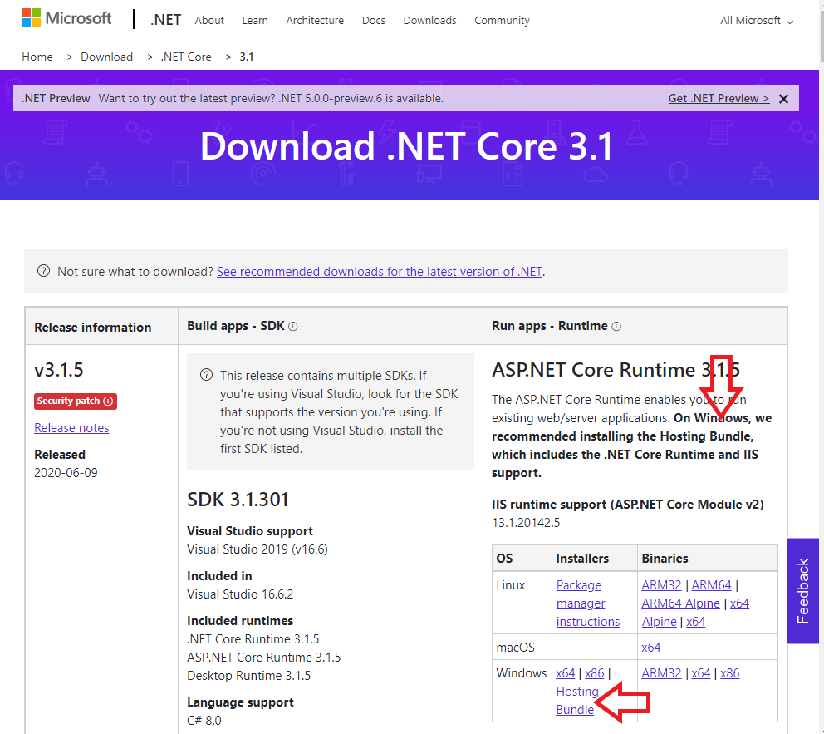Open Linux Package manager instructions link
This screenshot has height=734, width=824.
[587, 603]
